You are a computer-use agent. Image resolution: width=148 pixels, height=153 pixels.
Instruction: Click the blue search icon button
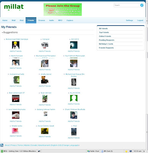coord(142,5)
